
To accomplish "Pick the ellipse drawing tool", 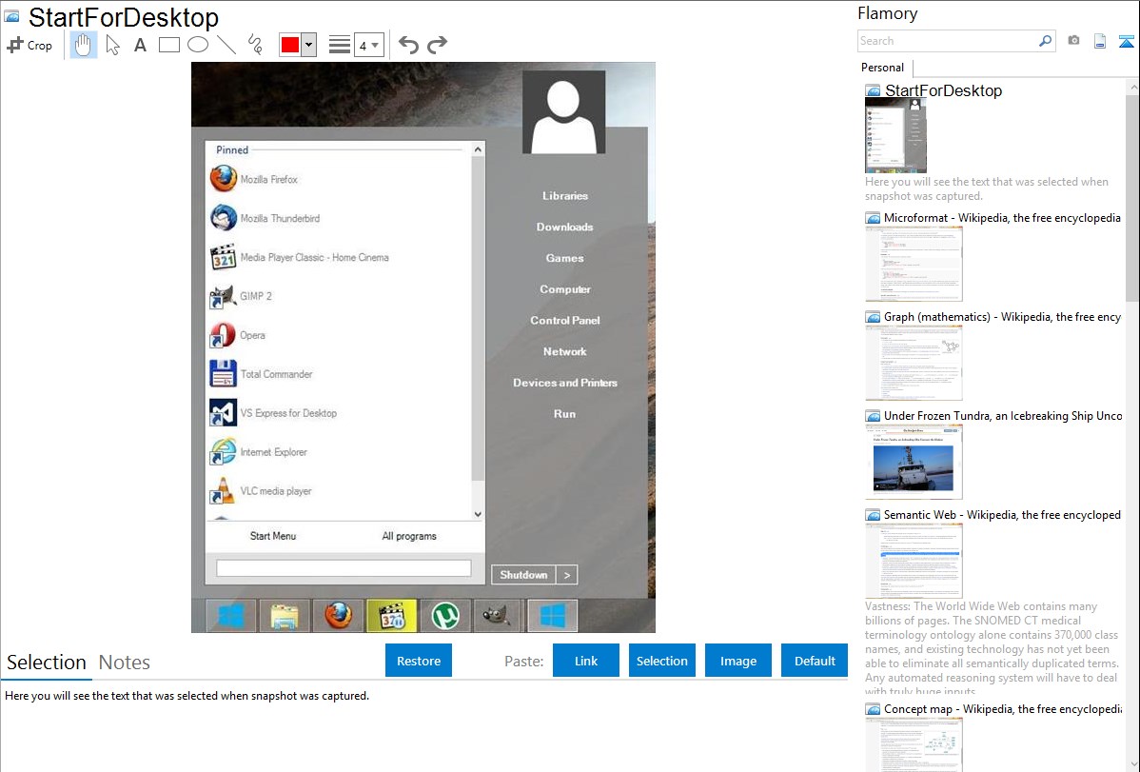I will pos(198,45).
